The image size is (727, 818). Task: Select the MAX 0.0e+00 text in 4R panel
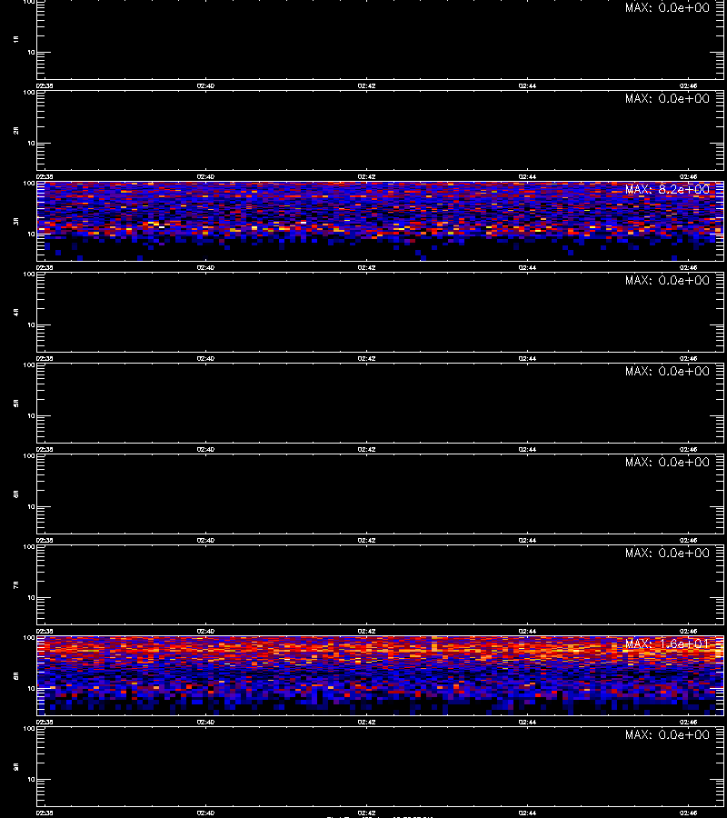pos(667,281)
